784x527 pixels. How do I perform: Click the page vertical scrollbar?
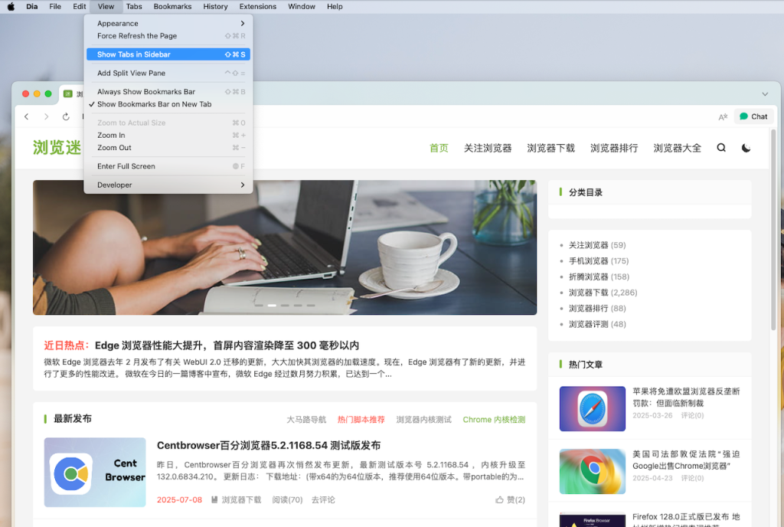click(x=773, y=230)
